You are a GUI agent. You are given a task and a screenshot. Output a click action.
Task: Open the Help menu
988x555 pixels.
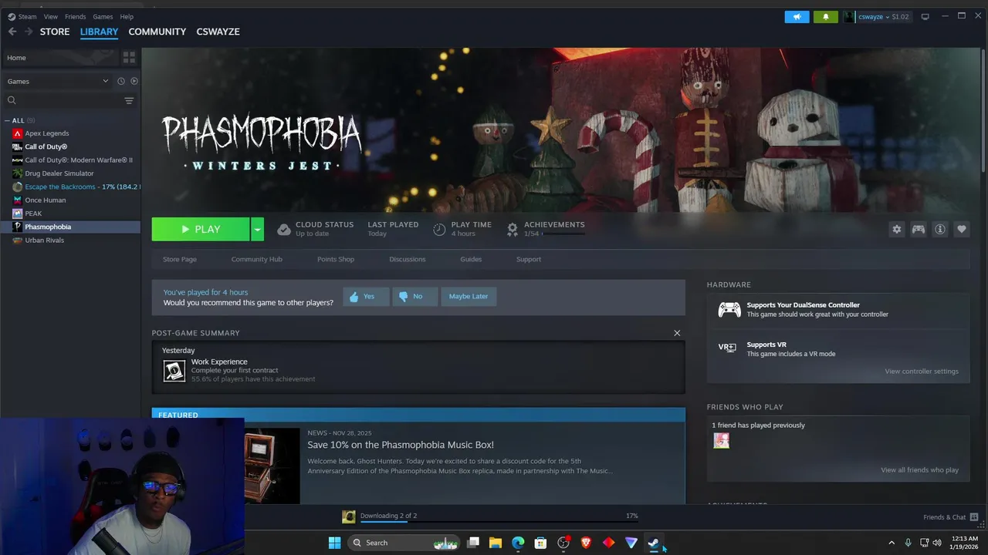(127, 16)
